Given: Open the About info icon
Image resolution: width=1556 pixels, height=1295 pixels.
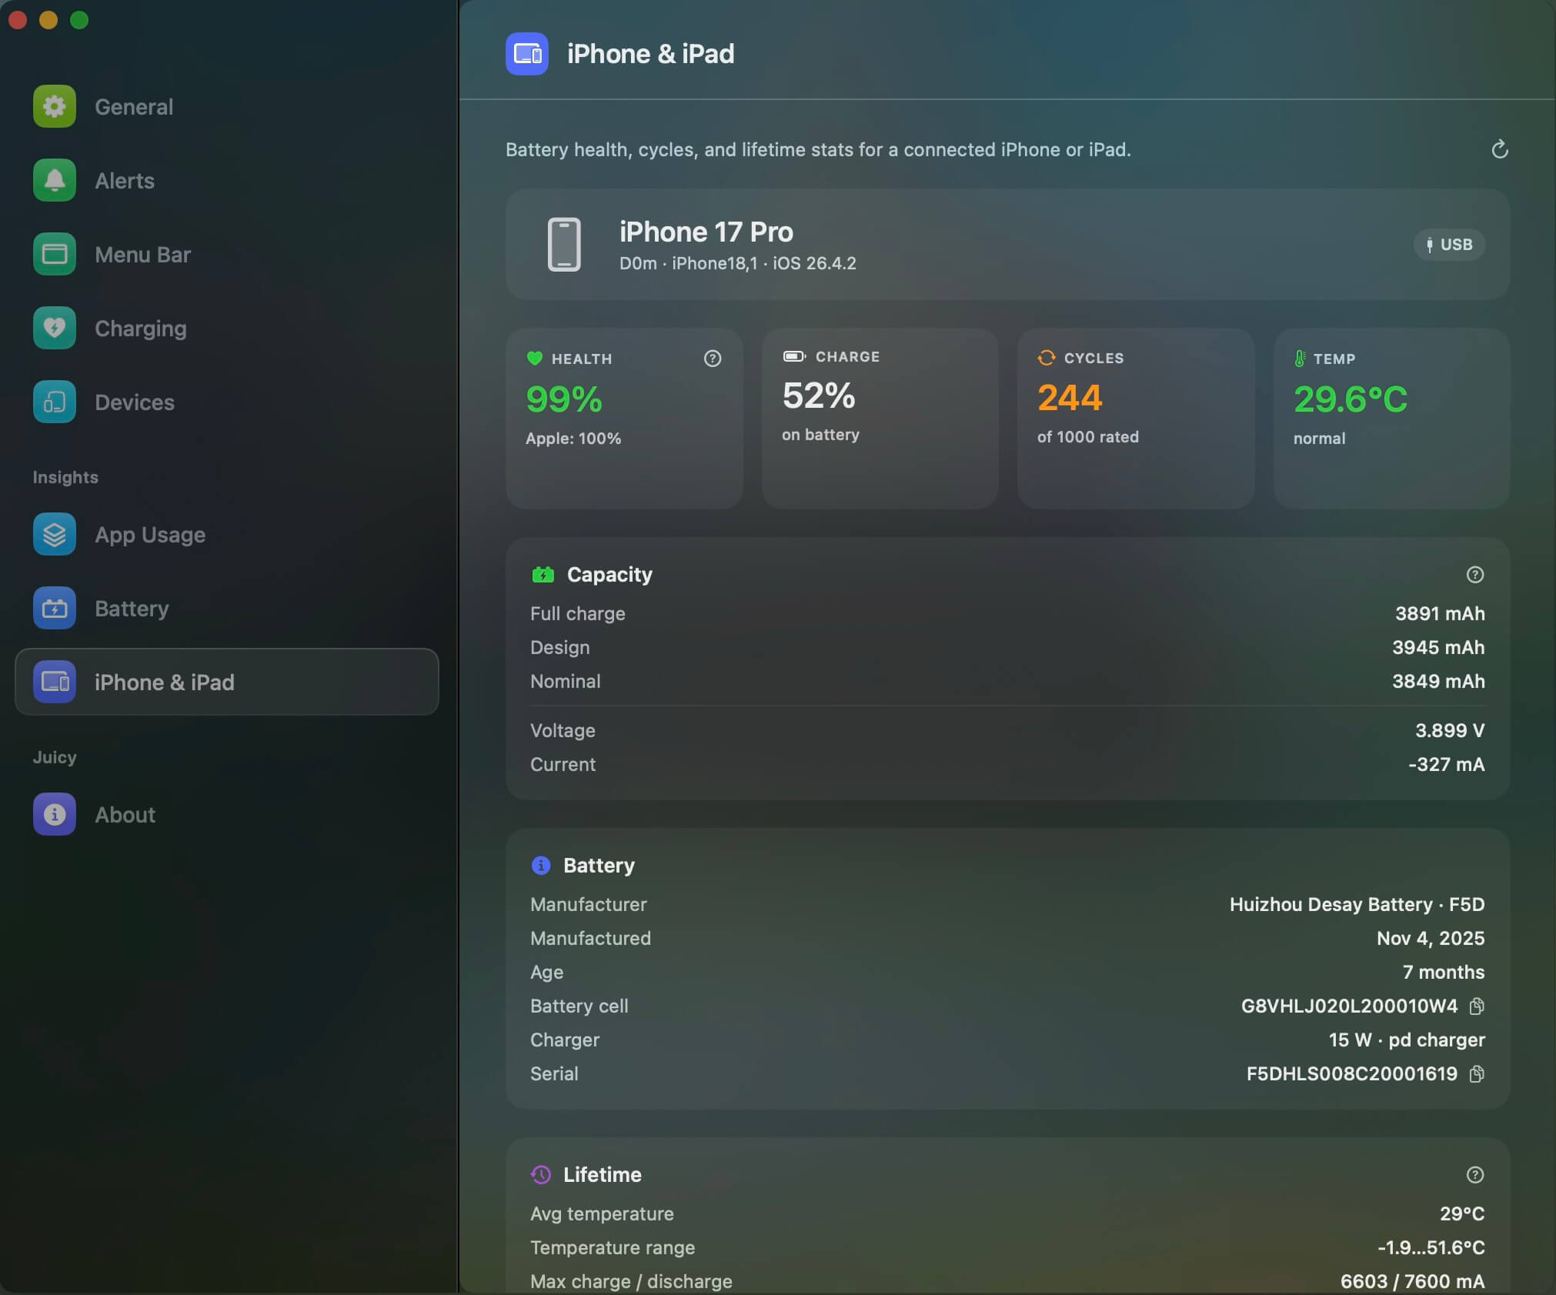Looking at the screenshot, I should (x=54, y=814).
